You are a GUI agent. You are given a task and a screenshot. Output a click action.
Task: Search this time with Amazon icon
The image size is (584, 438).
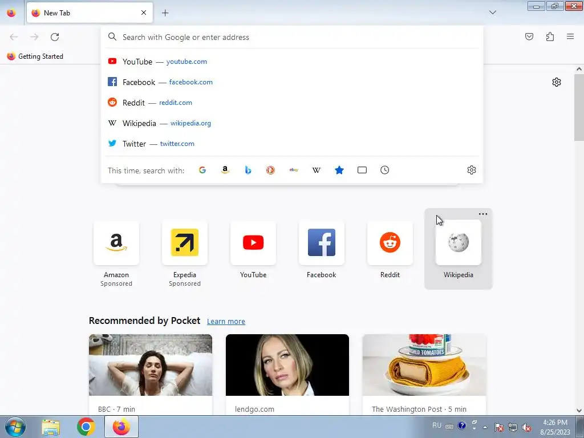point(225,170)
